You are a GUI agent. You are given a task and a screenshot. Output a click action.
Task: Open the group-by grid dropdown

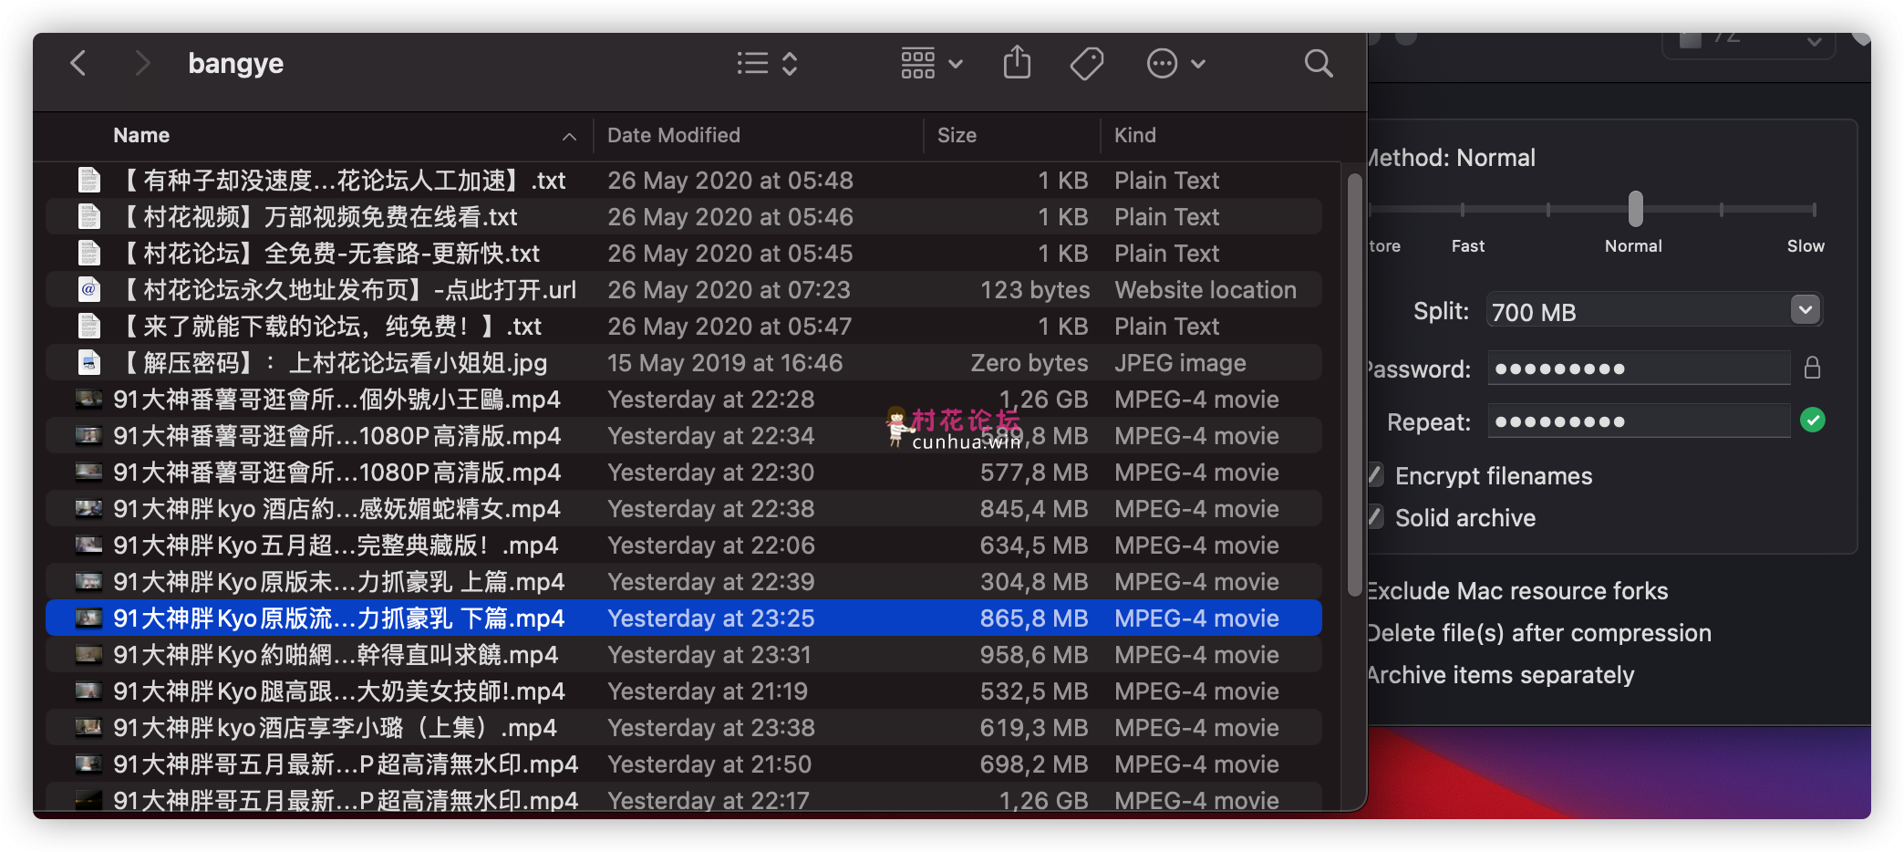pyautogui.click(x=931, y=64)
